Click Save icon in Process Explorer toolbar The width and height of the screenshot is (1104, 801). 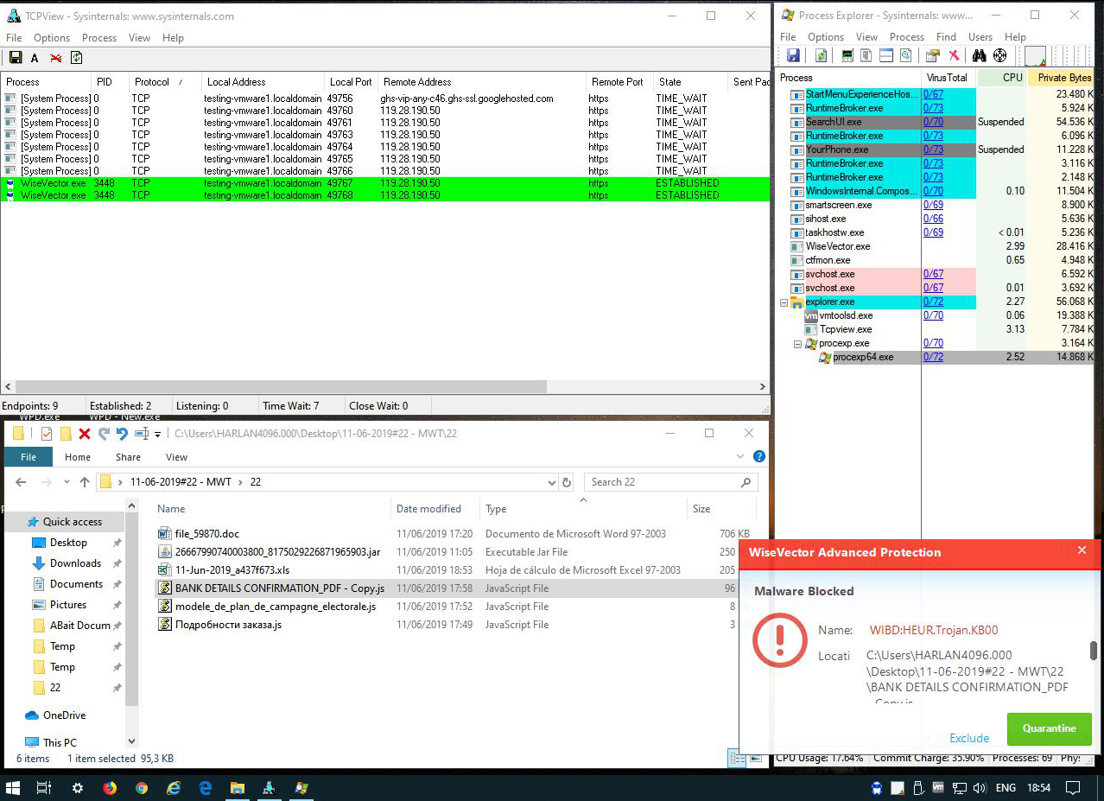793,56
